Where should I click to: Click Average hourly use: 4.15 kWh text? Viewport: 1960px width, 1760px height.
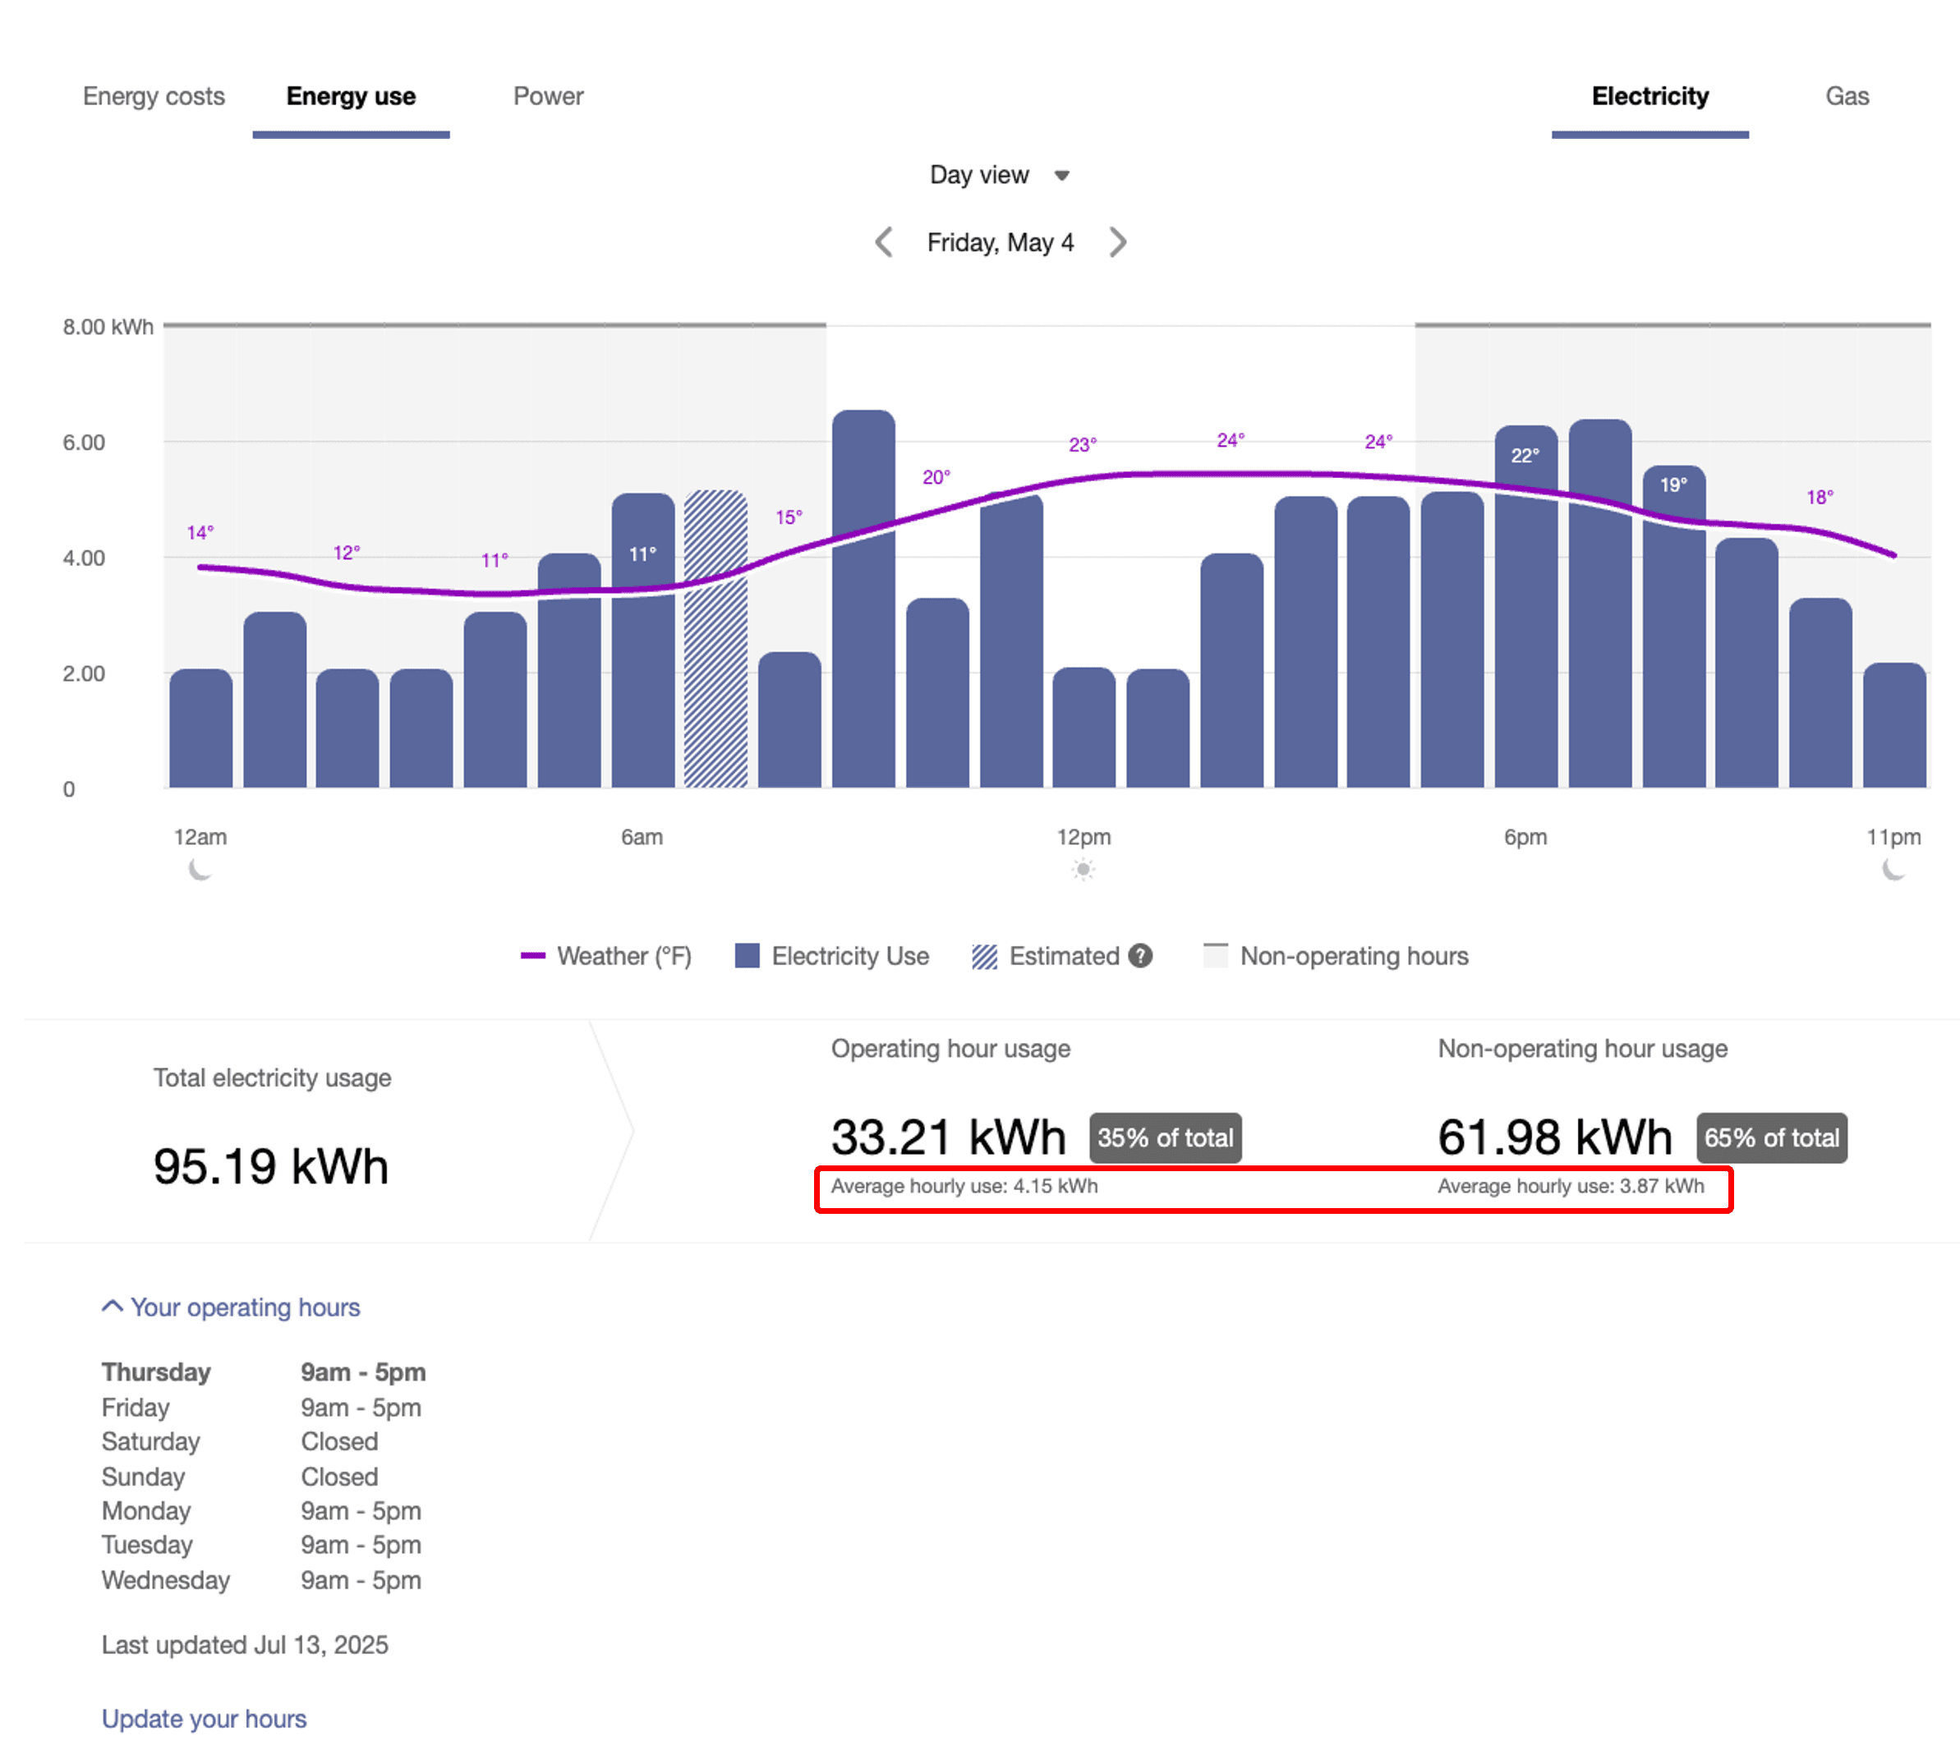pos(964,1186)
